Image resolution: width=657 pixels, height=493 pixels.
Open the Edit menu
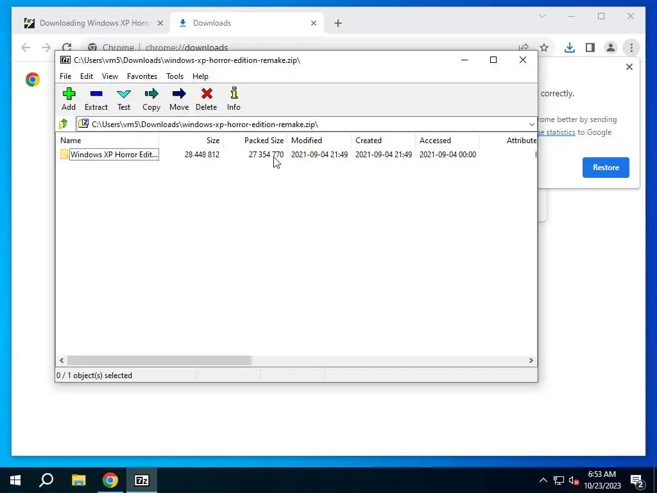click(87, 76)
